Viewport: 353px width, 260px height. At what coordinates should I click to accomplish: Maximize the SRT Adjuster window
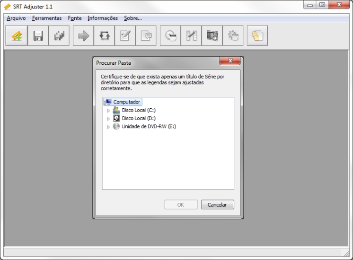322,5
